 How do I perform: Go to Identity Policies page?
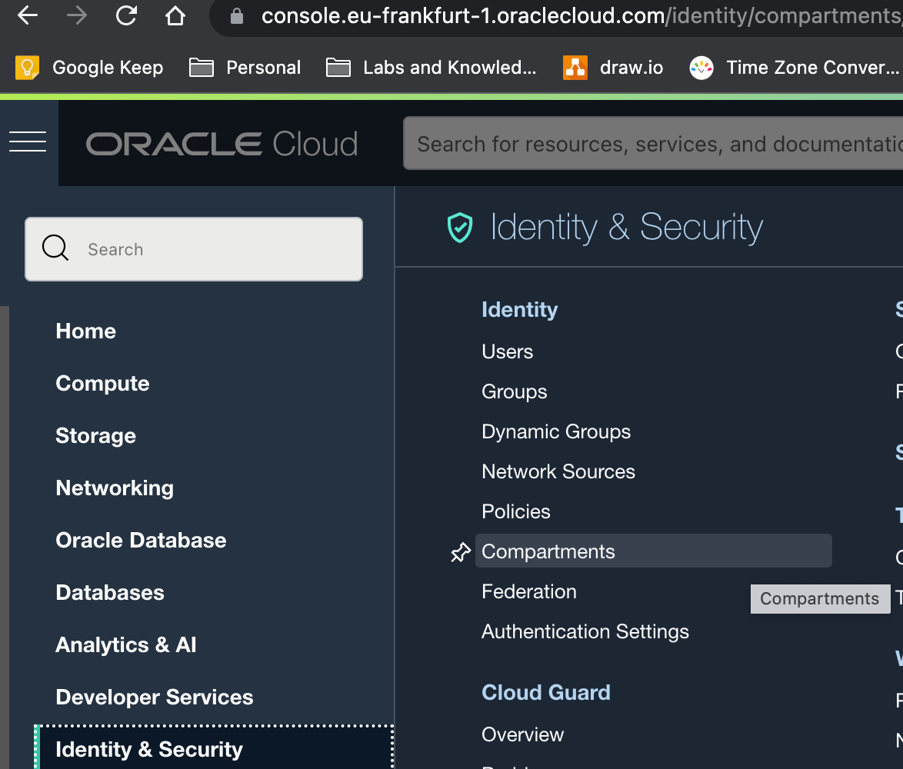pos(516,512)
